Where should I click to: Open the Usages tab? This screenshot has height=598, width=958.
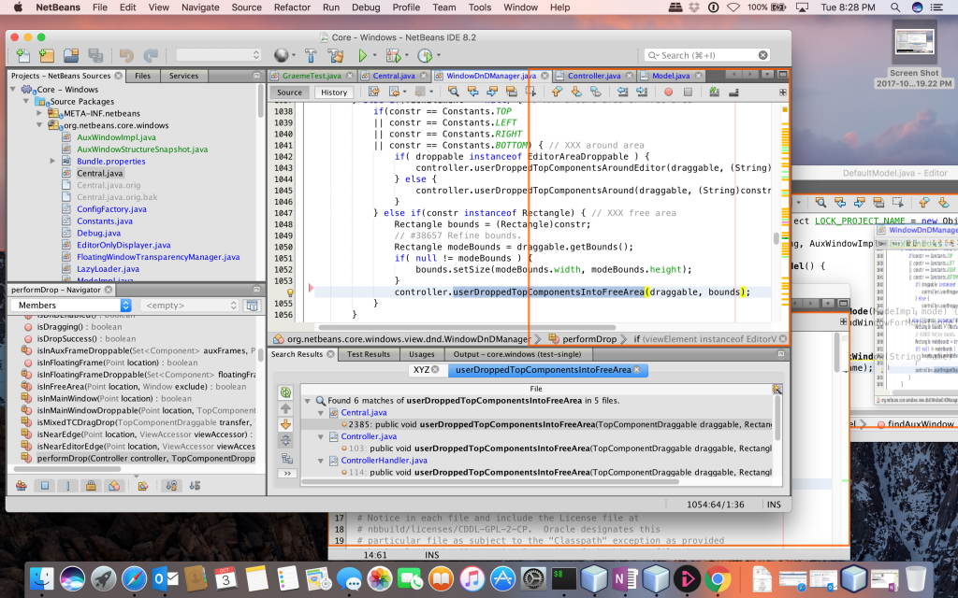click(422, 354)
